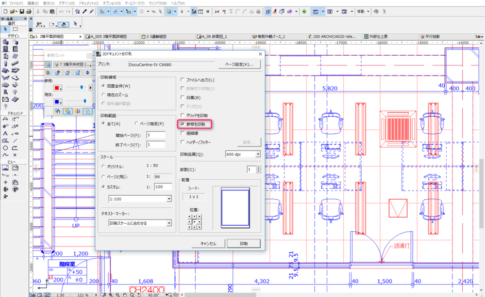Uncheck the 参照を印刷 checkbox
This screenshot has width=485, height=297.
click(x=182, y=125)
